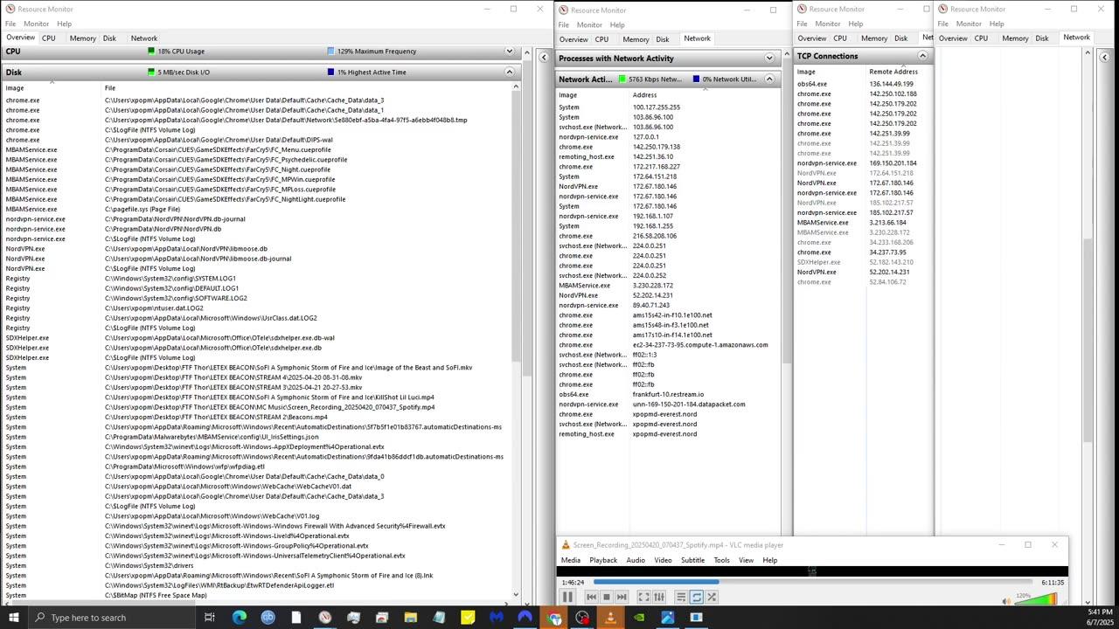Select obs64.exe row in TCP Connections
This screenshot has width=1119, height=629.
[x=862, y=84]
